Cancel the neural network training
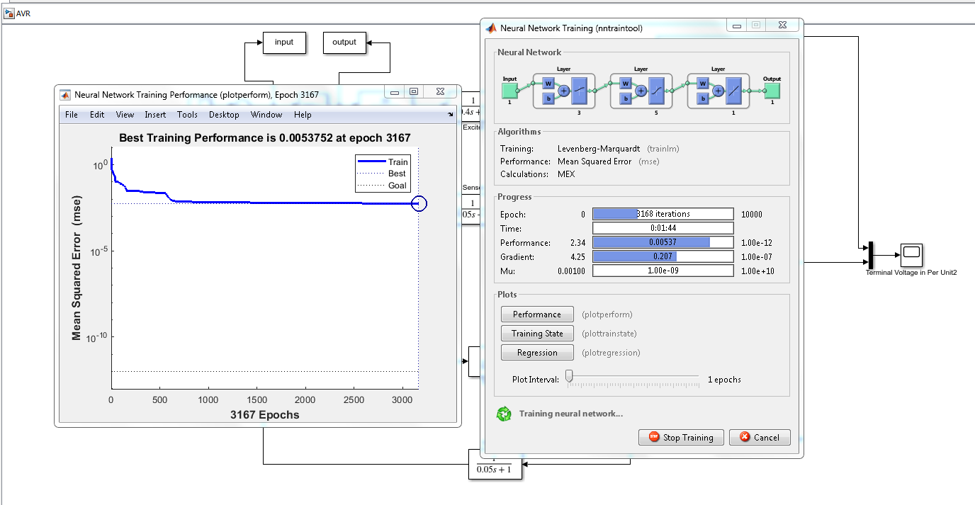 [760, 437]
